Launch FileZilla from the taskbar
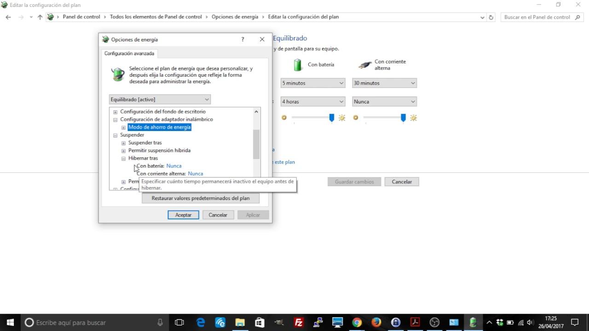The height and width of the screenshot is (331, 589). click(x=298, y=322)
